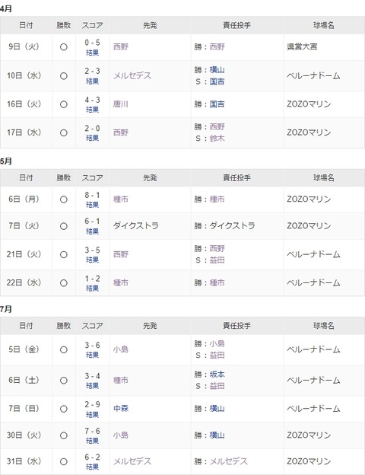Image resolution: width=365 pixels, height=475 pixels.
Task: Click starter 種市 on May 6
Action: point(121,199)
